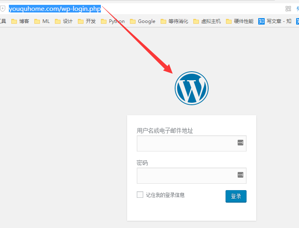This screenshot has height=228, width=299.
Task: Click the 用户名或电子邮件地址 label
Action: (165, 131)
